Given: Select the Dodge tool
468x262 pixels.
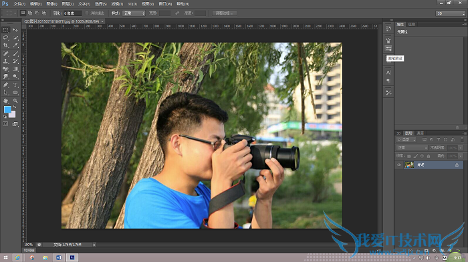Looking at the screenshot, I should [x=15, y=77].
